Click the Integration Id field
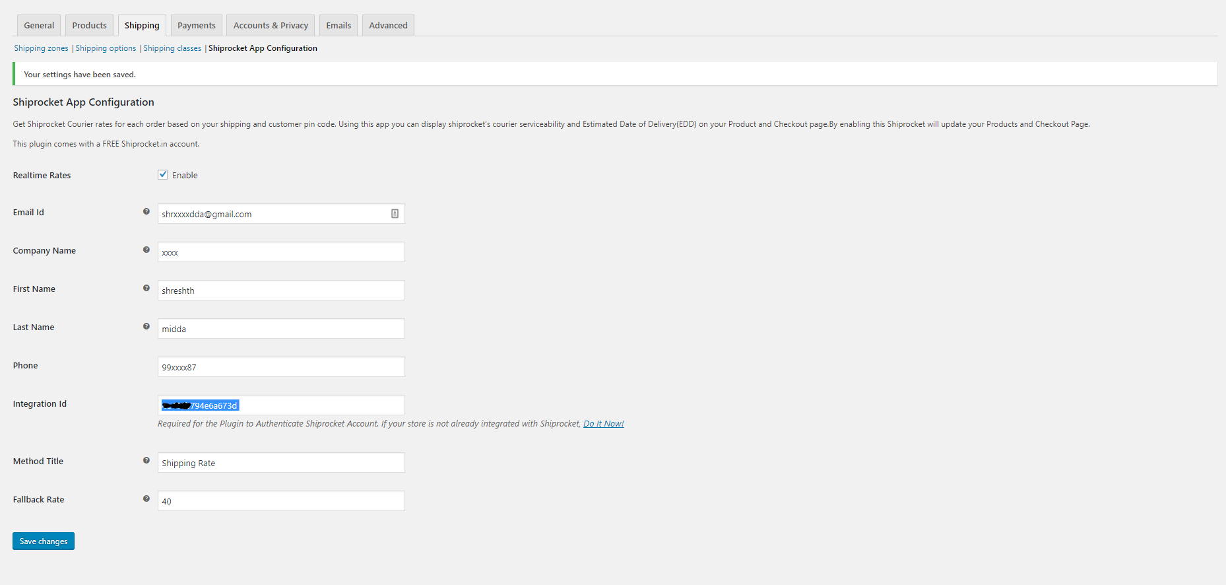 281,405
